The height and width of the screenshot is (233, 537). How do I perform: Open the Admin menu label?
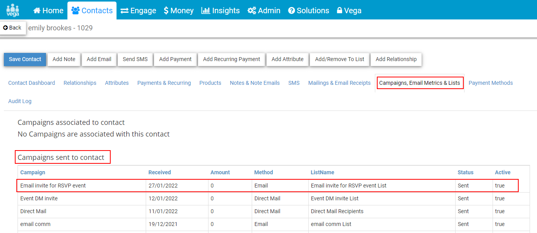click(269, 11)
